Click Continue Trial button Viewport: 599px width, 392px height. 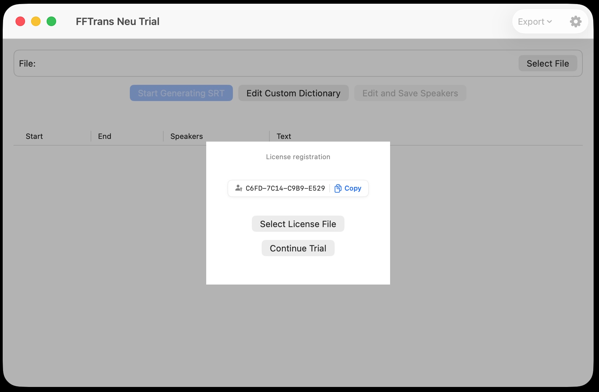pyautogui.click(x=298, y=248)
